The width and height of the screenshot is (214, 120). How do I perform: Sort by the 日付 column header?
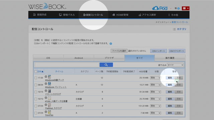point(40,71)
